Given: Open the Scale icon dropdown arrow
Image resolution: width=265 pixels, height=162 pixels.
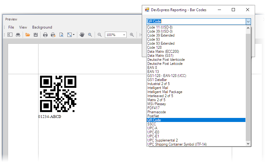Looking at the screenshot, I should coord(74,35).
